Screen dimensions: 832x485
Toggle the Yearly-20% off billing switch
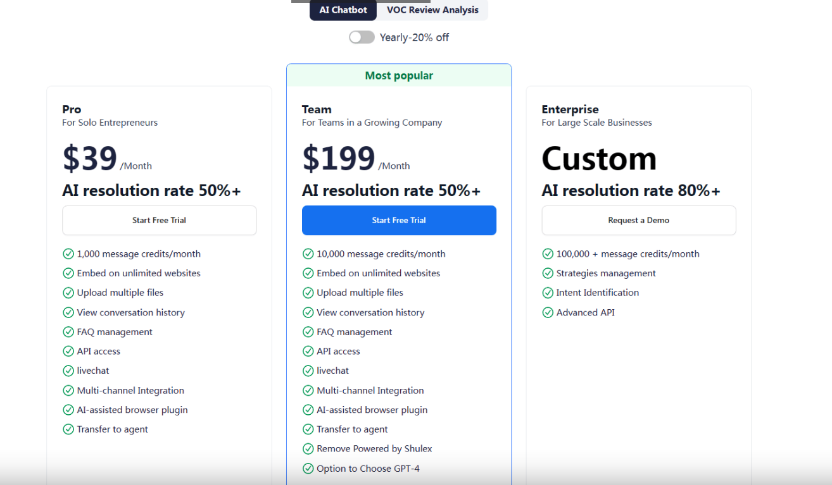click(x=362, y=37)
